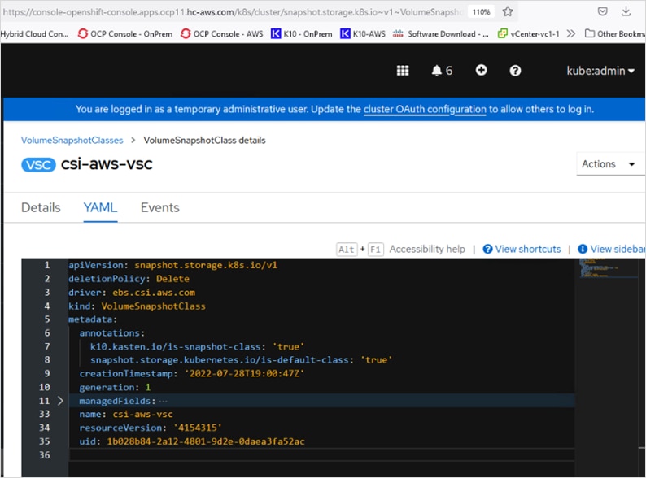Click the View shortcuts link
Screen dimensions: 646x478
pyautogui.click(x=522, y=249)
